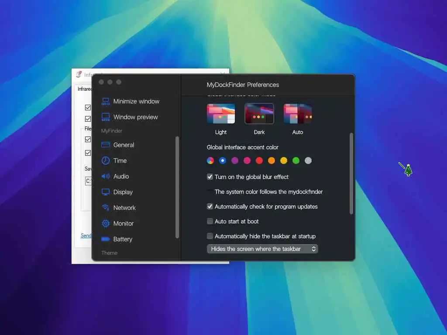Toggle third checkbox in Infrared window

click(x=88, y=139)
